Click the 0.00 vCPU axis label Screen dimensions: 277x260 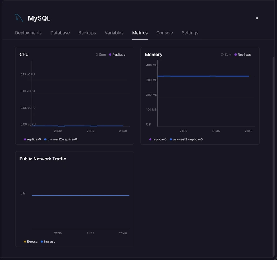coord(28,125)
